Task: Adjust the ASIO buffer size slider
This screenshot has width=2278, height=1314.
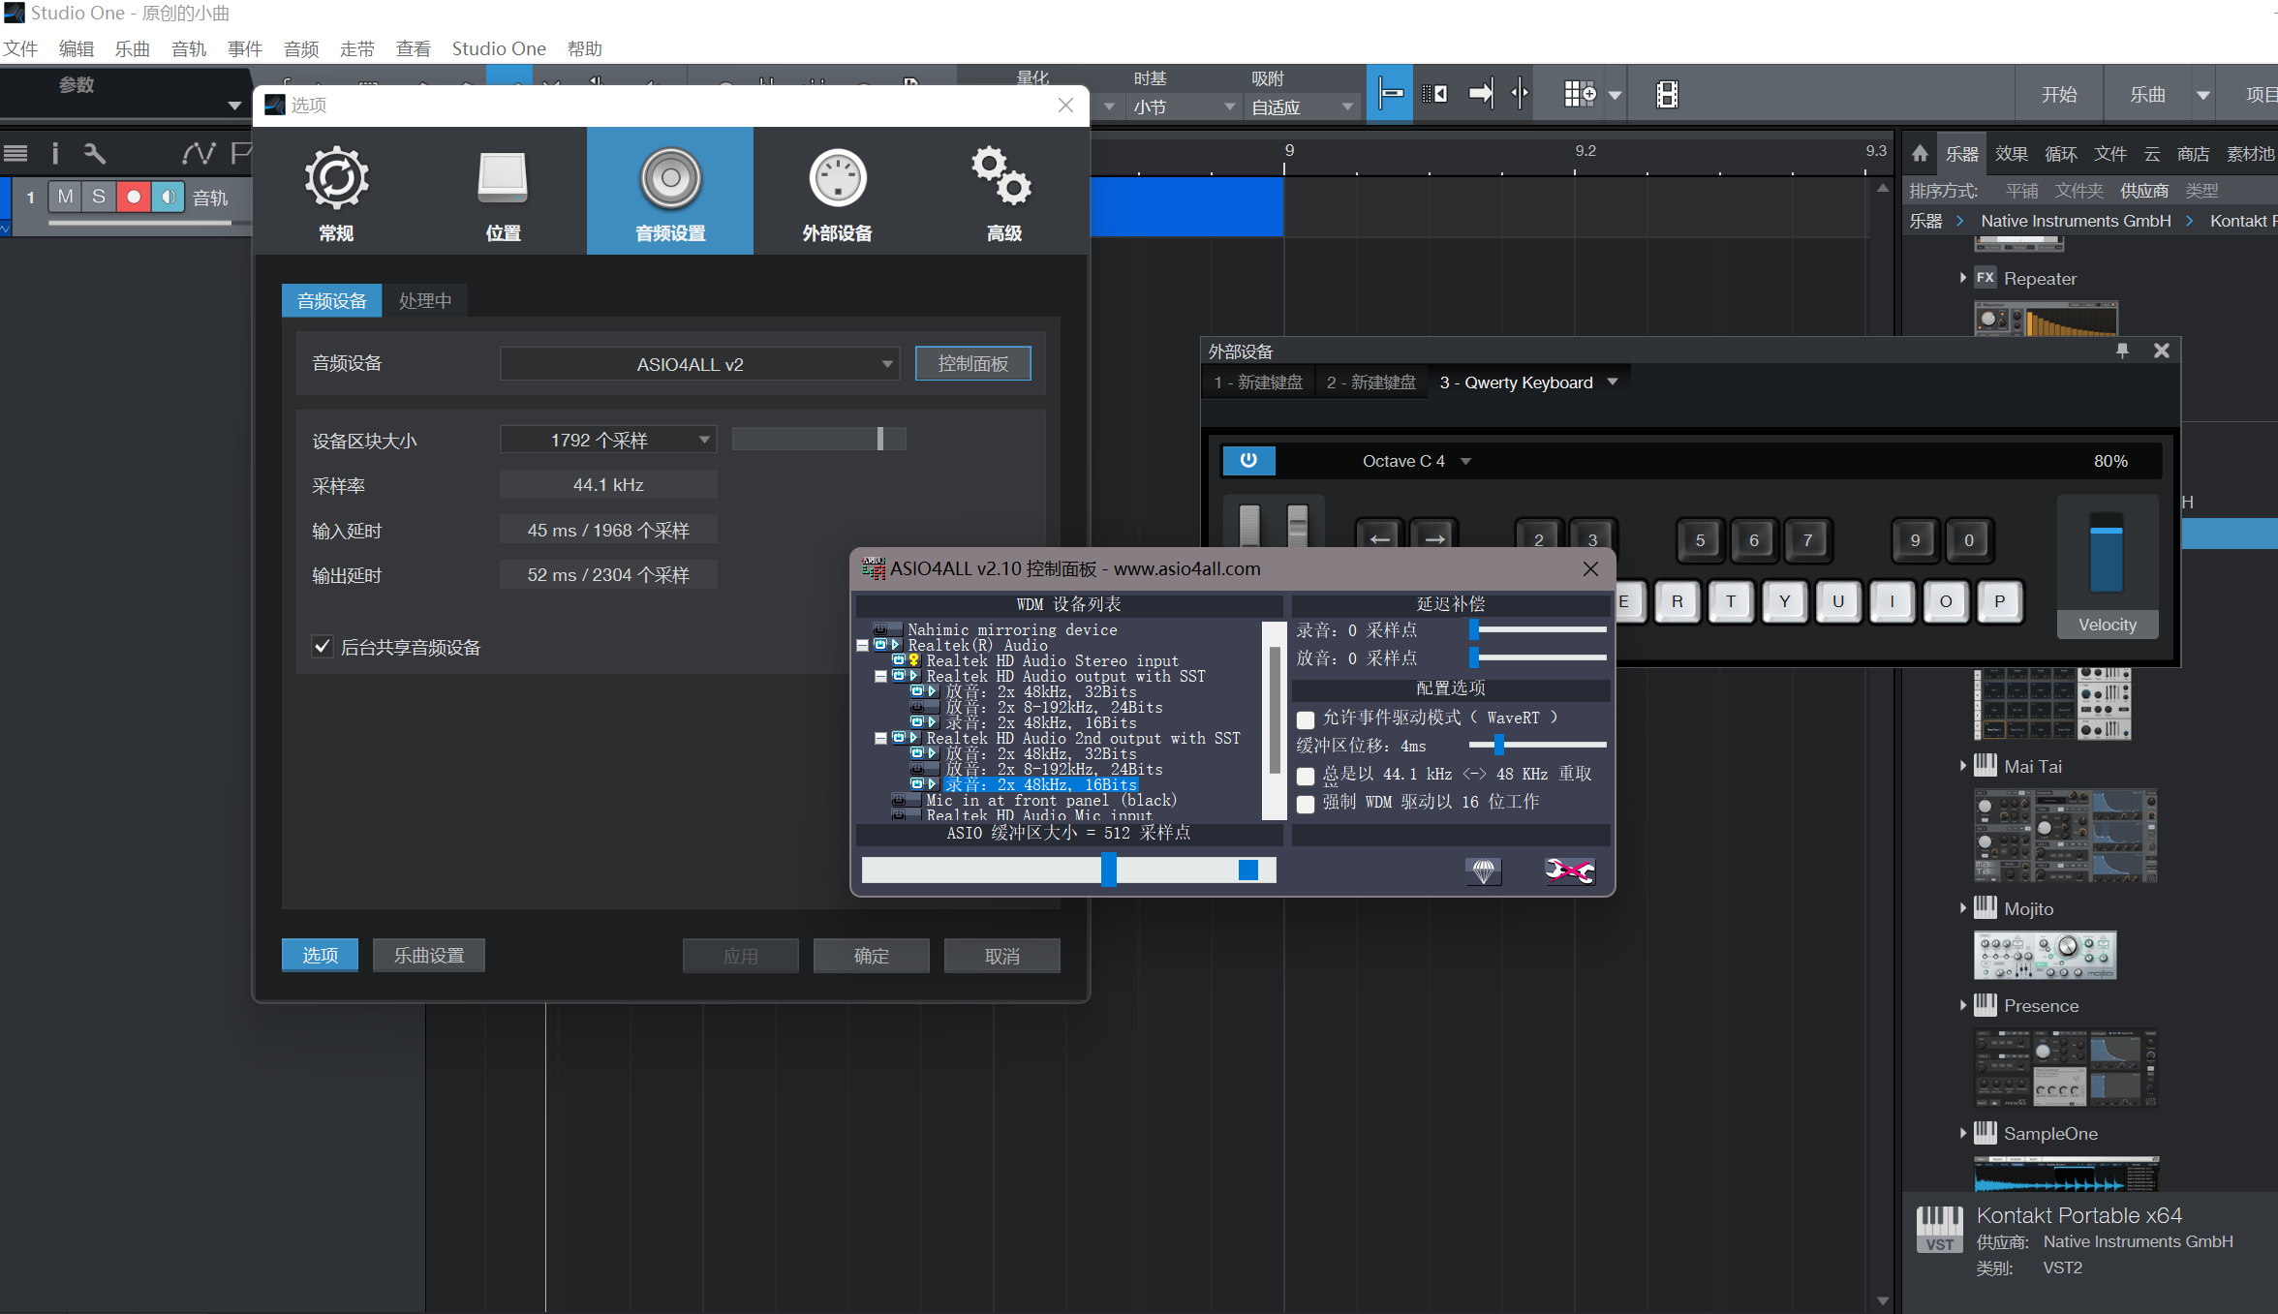Action: 1068,870
